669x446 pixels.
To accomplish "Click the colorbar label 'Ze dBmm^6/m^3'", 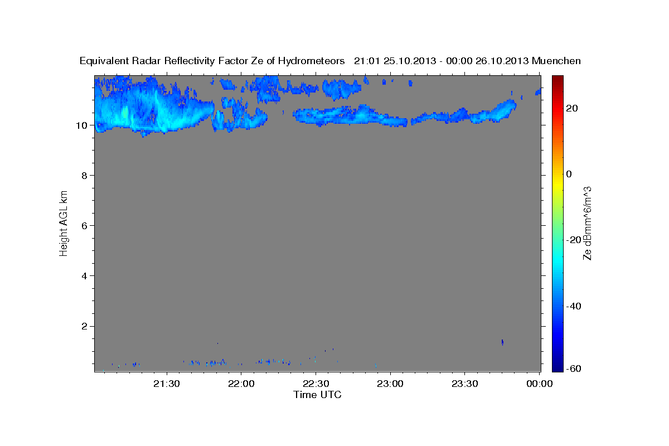I will 587,223.
